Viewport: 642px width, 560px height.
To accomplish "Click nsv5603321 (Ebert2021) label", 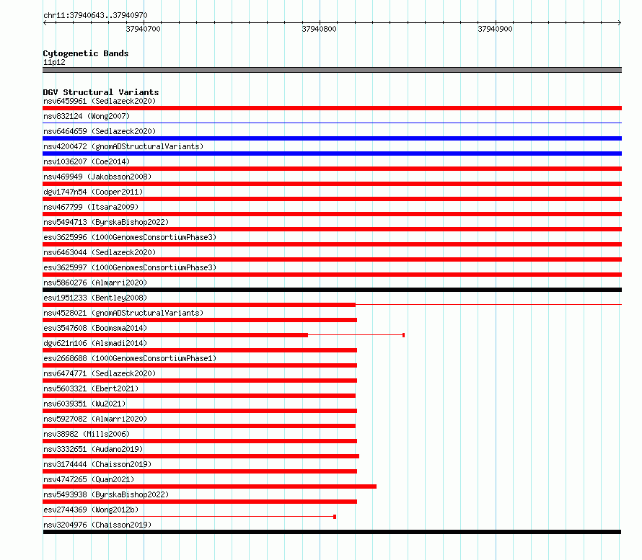I will coord(91,388).
